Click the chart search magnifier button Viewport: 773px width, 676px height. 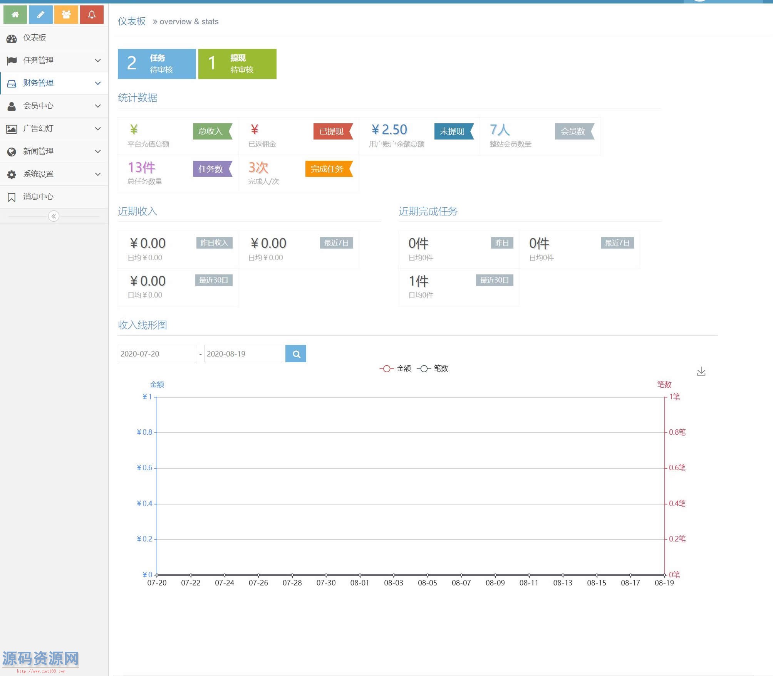[296, 354]
